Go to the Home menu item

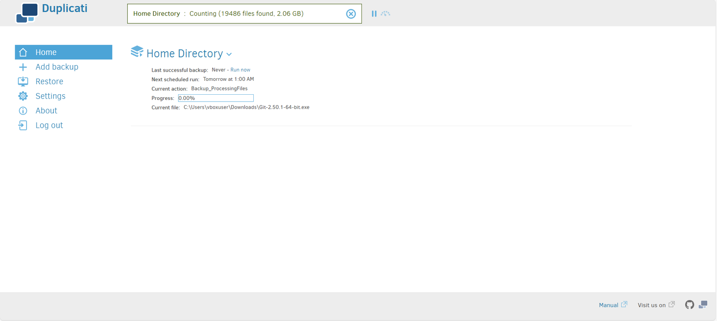tap(63, 52)
